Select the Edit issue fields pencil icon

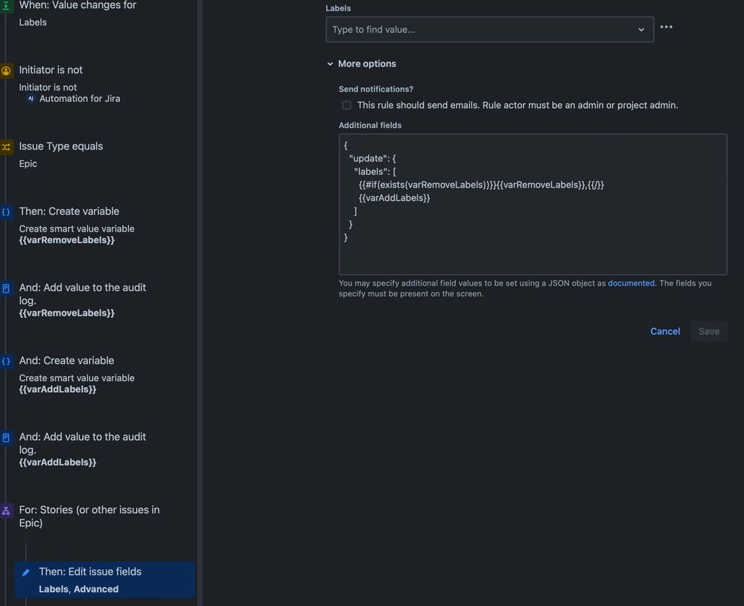point(26,571)
